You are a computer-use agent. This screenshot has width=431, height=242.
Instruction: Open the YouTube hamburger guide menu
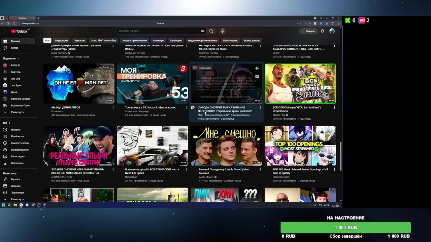point(5,31)
